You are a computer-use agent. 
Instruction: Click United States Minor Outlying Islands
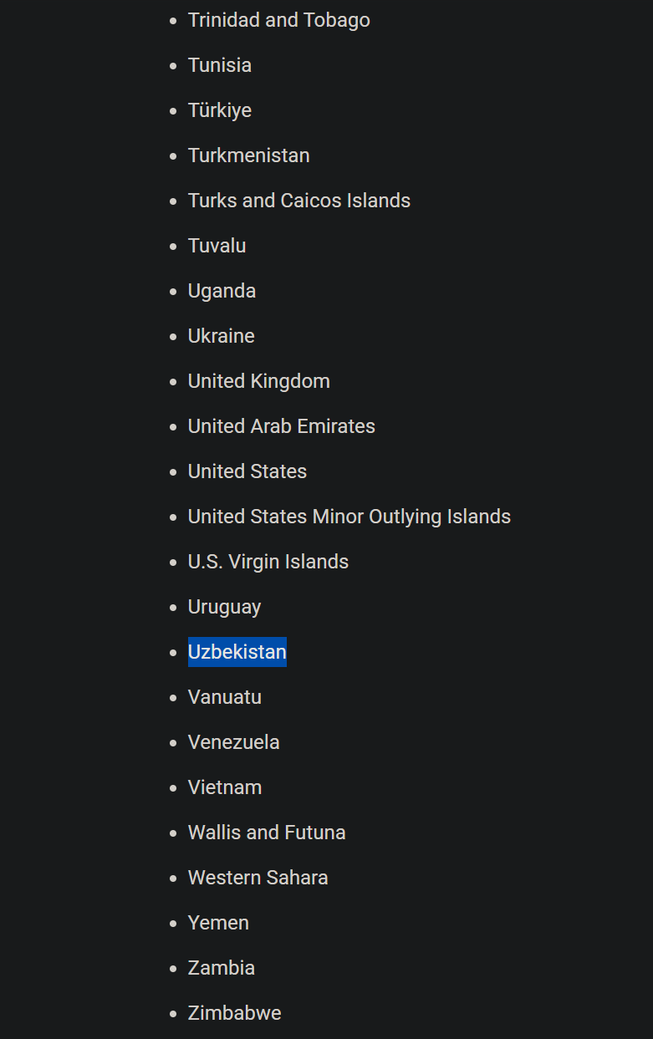tap(349, 517)
